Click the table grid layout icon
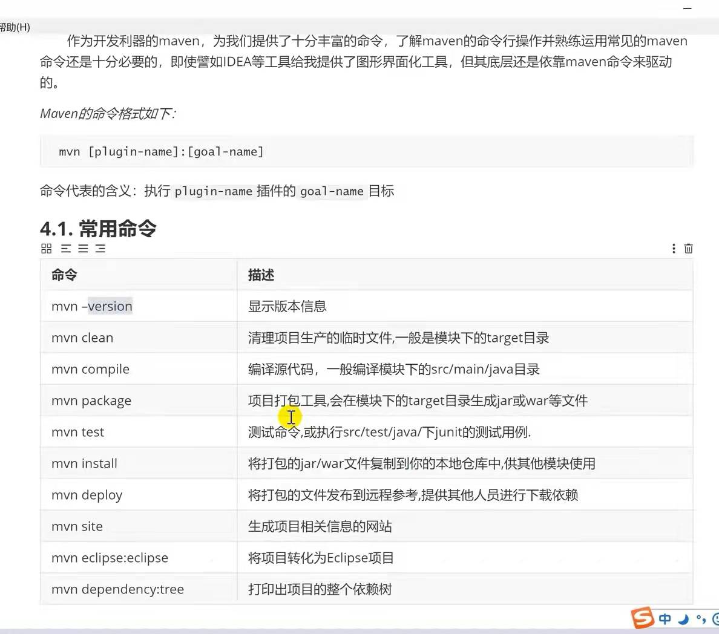The width and height of the screenshot is (719, 634). click(47, 249)
